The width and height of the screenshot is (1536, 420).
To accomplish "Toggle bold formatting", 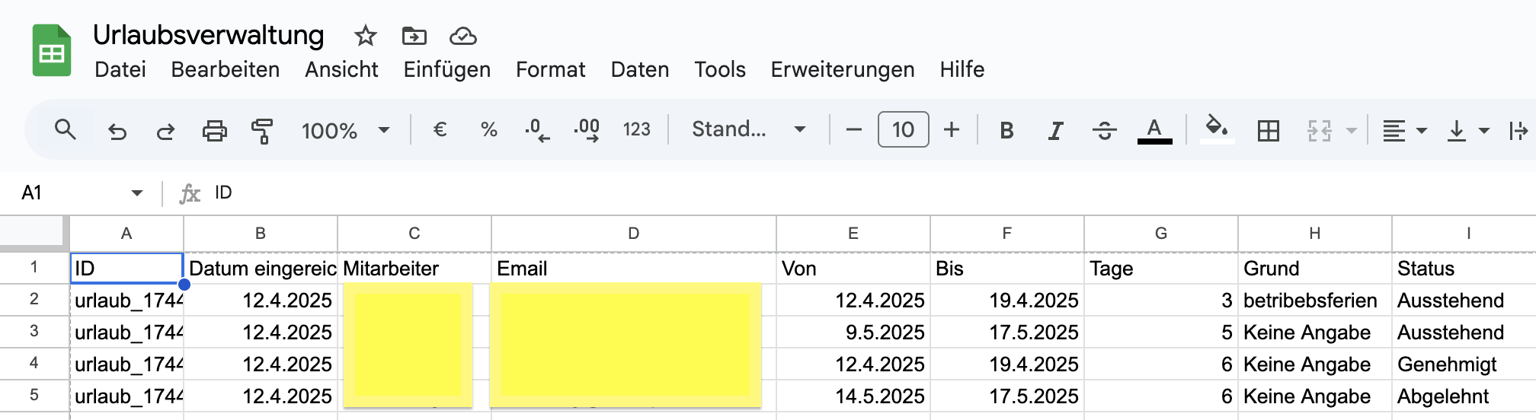I will click(x=1006, y=131).
